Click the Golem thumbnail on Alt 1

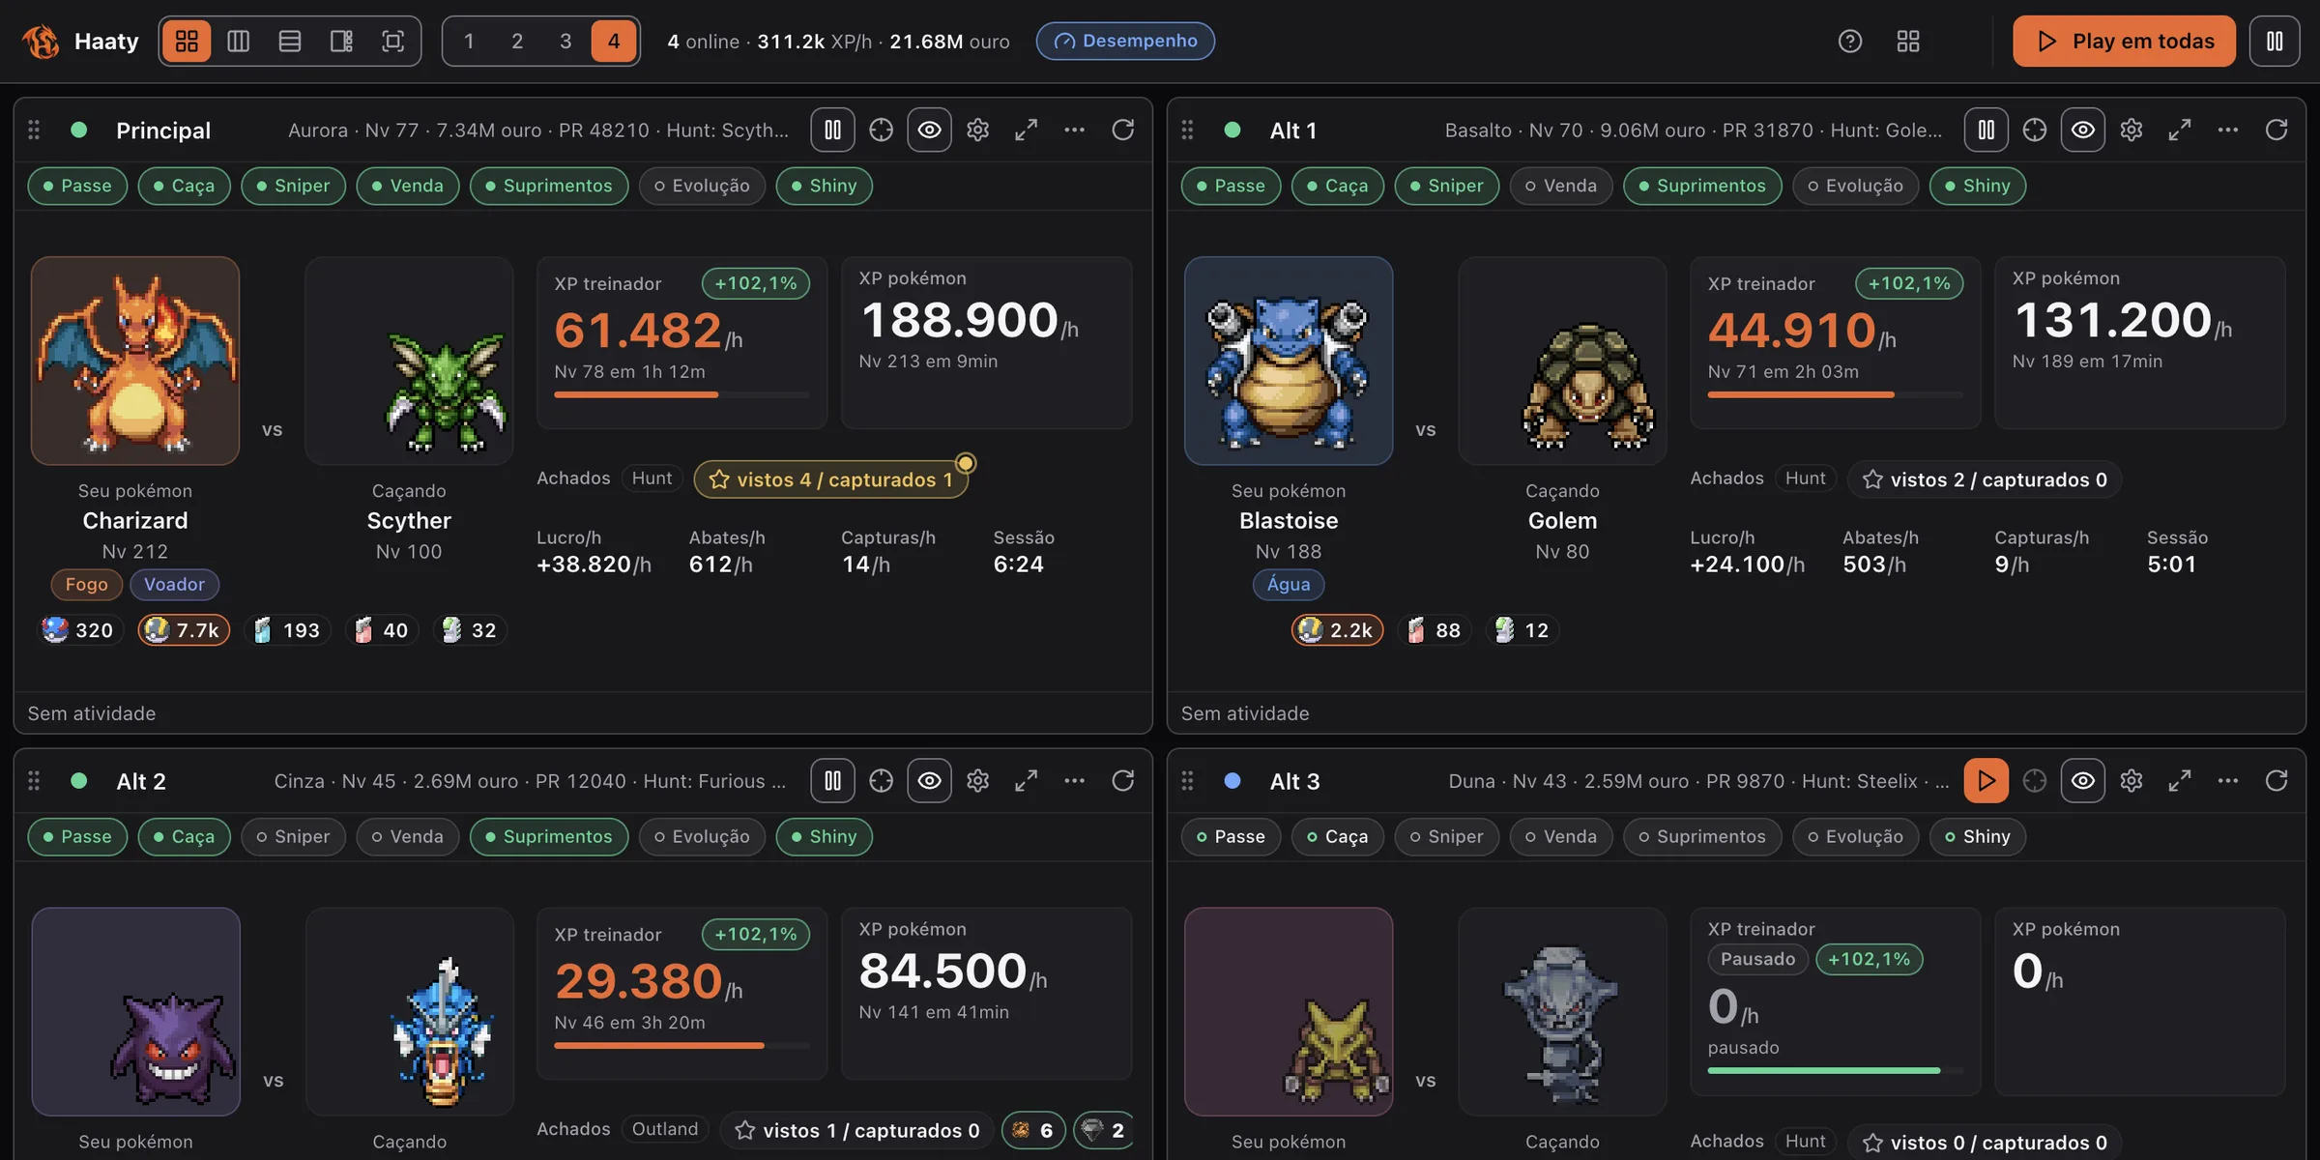click(1562, 361)
